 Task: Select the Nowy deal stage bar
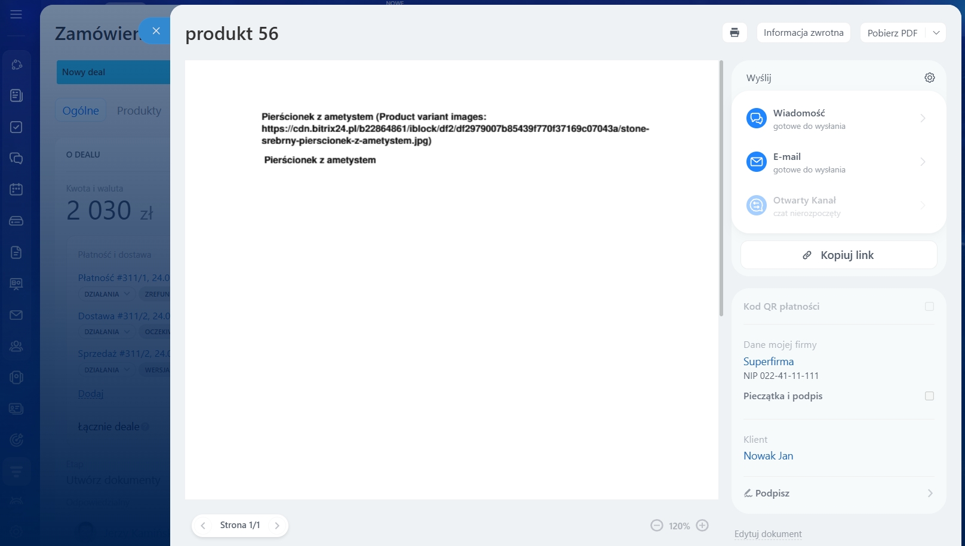(x=113, y=72)
